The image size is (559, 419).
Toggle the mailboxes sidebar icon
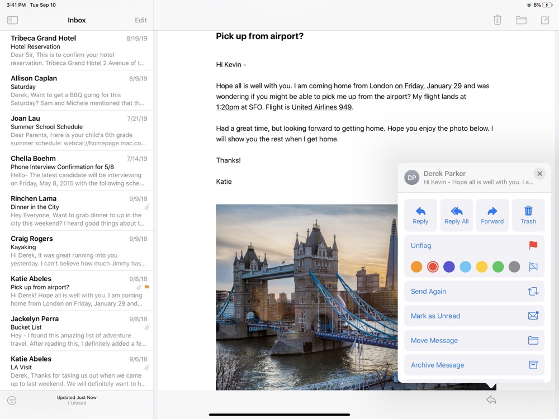12,20
